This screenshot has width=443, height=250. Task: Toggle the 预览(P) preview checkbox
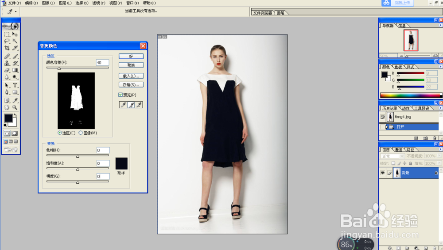click(x=120, y=95)
